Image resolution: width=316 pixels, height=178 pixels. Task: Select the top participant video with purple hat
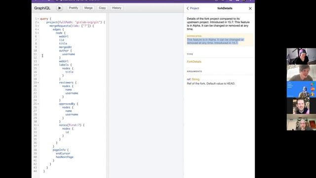pyautogui.click(x=301, y=56)
